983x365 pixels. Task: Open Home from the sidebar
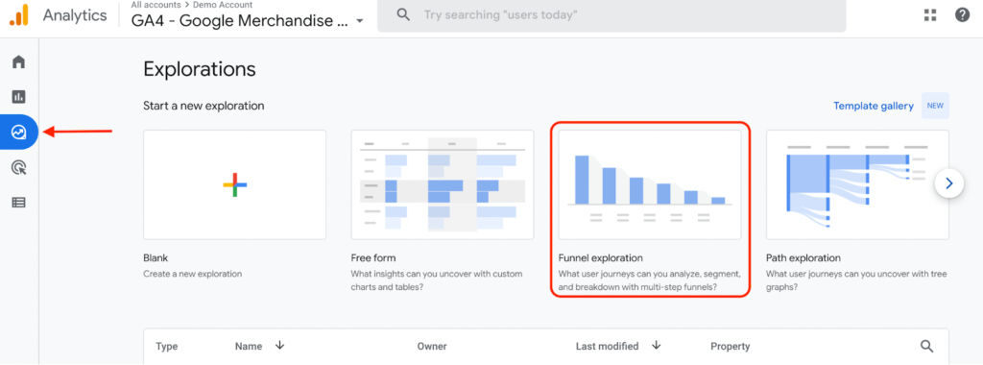pyautogui.click(x=19, y=61)
